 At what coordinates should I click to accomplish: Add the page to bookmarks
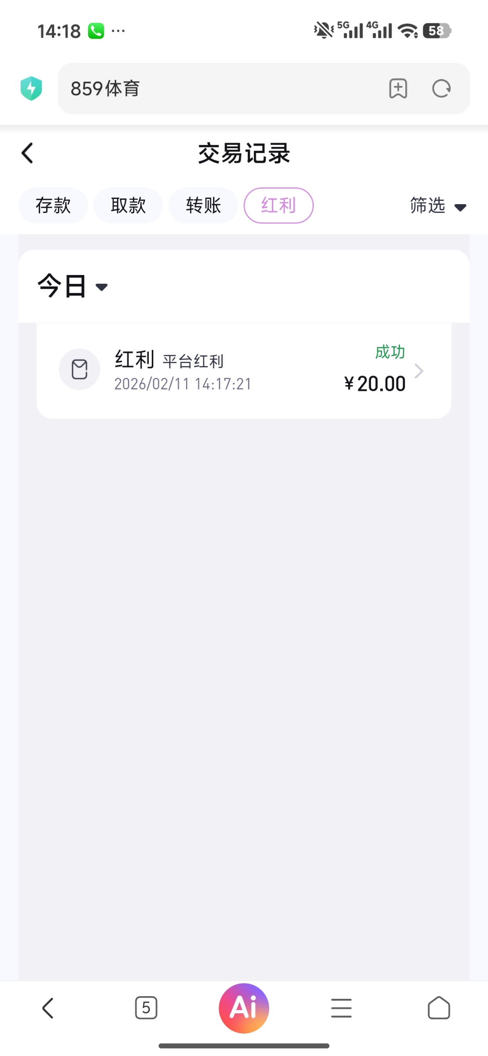tap(398, 88)
